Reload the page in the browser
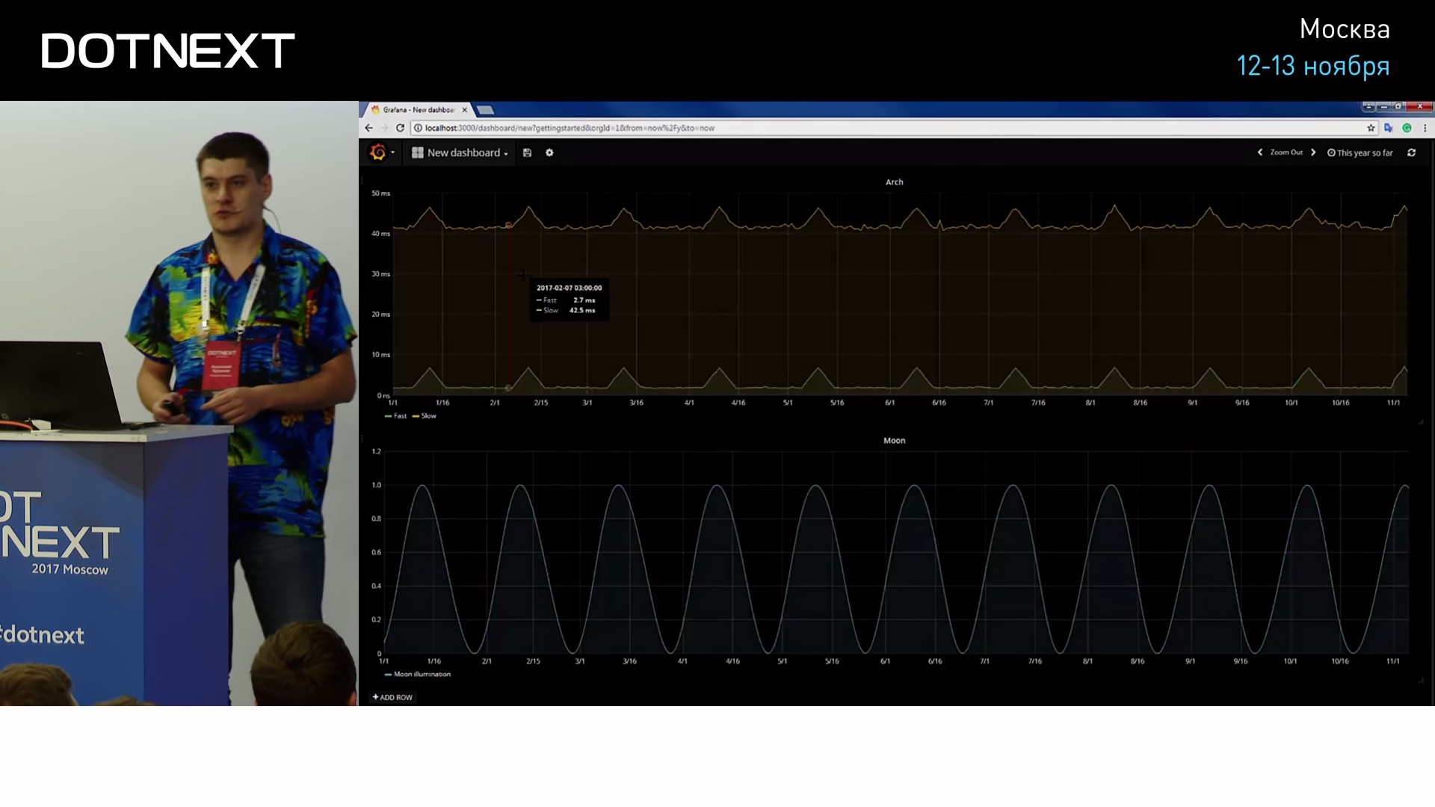 pos(400,128)
